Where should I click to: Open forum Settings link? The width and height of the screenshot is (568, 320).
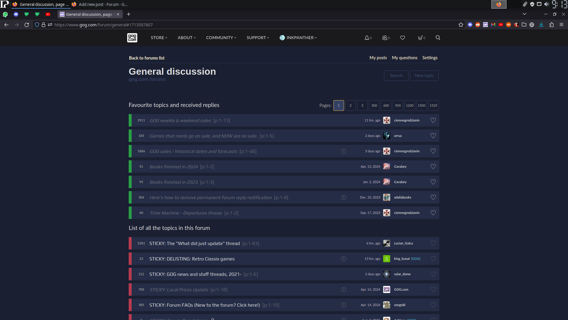(x=430, y=58)
